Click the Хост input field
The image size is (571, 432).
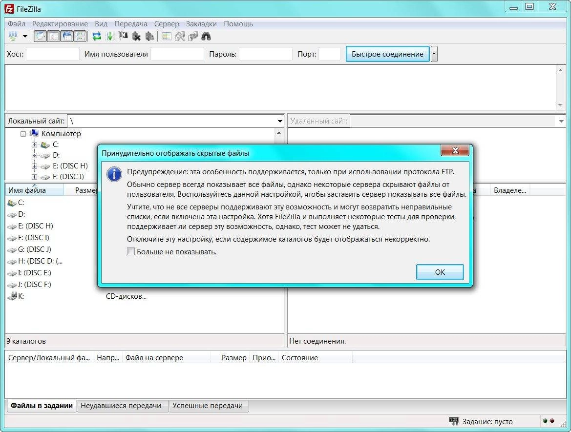(x=52, y=54)
